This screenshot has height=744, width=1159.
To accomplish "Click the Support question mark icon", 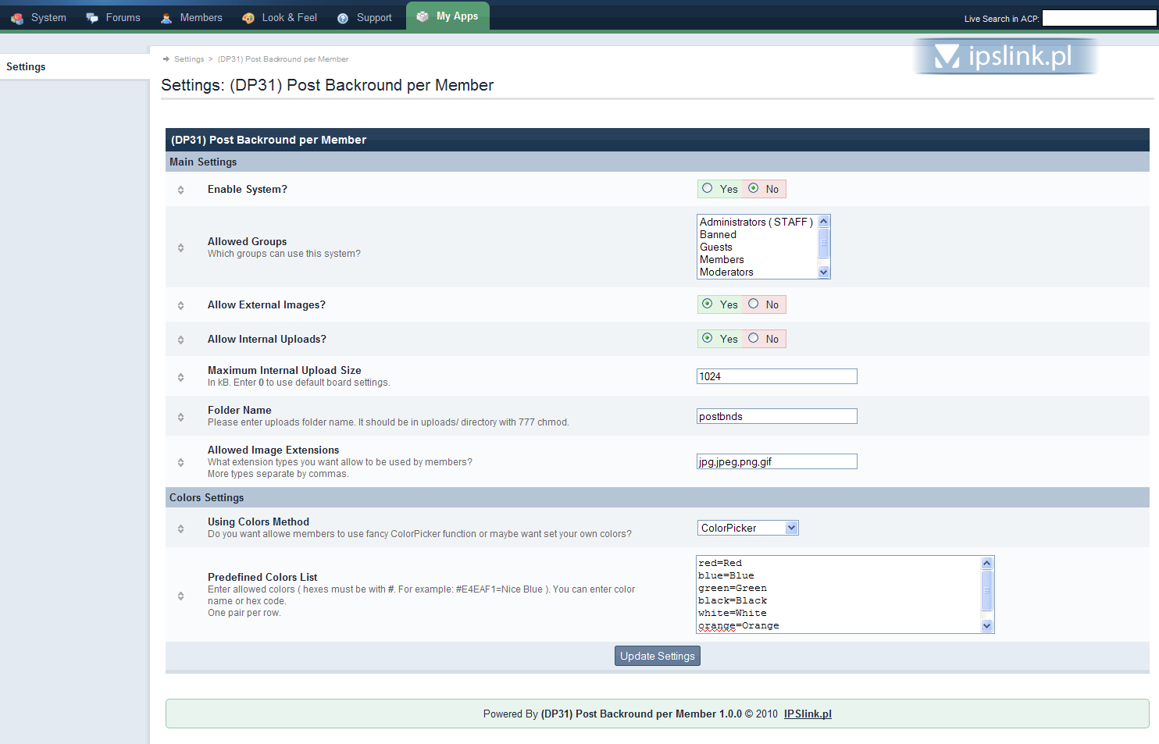I will [343, 18].
